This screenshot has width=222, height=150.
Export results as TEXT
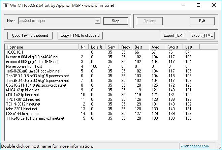[174, 35]
